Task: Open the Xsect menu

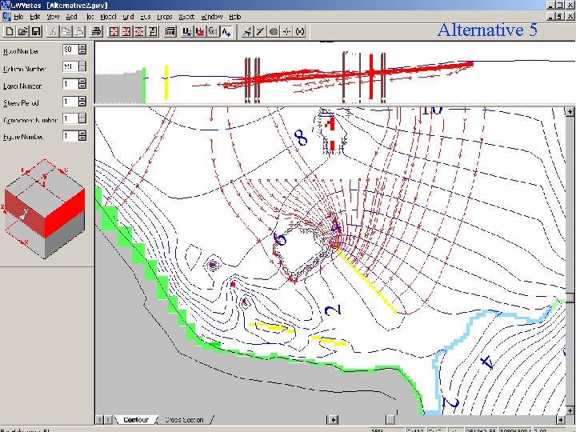Action: 186,17
